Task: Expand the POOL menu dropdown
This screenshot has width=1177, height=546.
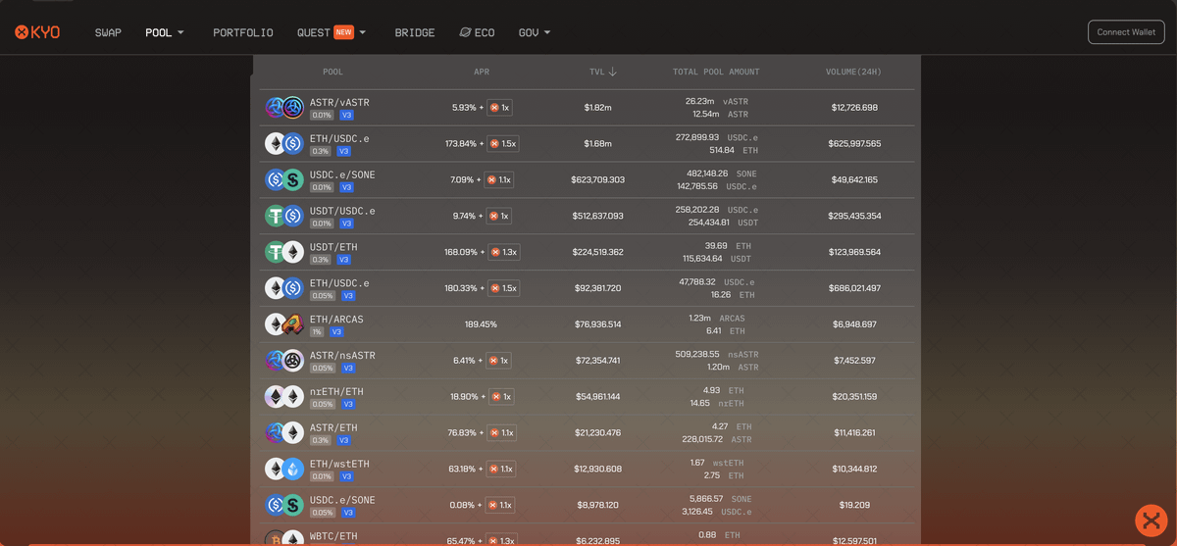Action: [x=165, y=32]
